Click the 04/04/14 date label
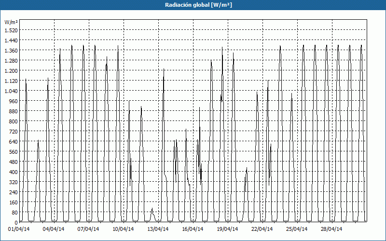Viewport: 386px width, 241px height. (x=54, y=229)
